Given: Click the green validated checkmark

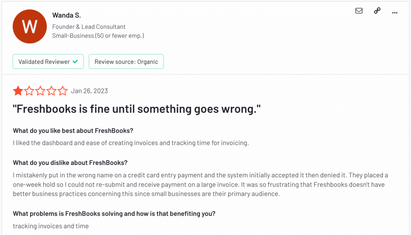Looking at the screenshot, I should pos(75,62).
